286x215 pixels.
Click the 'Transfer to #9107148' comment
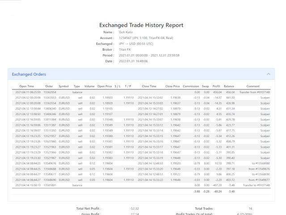coord(256,185)
